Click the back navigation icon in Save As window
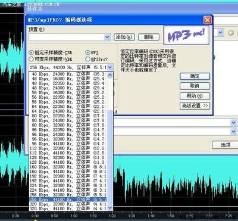Image resolution: width=238 pixels, height=221 pixels. [x=231, y=33]
